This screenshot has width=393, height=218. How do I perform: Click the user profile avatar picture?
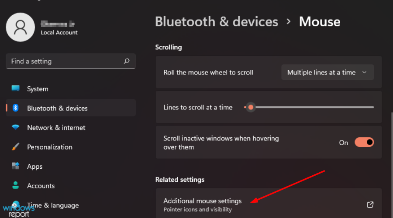(20, 27)
